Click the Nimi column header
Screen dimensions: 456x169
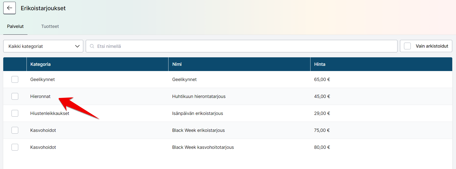[177, 64]
